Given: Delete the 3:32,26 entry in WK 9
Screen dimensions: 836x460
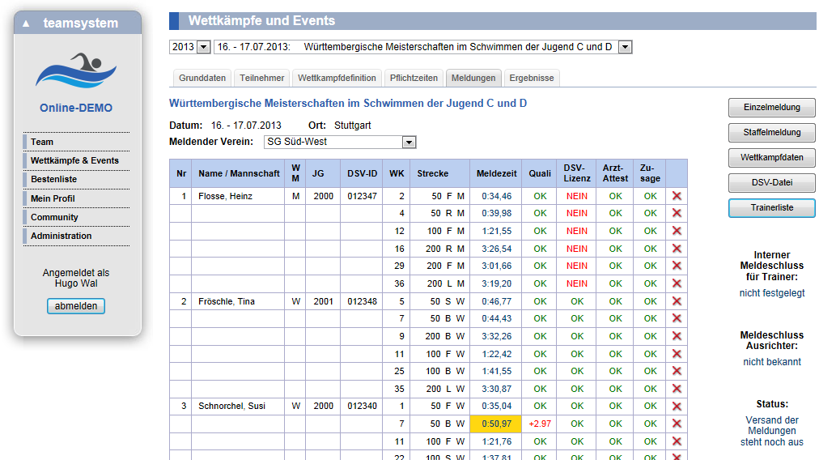Looking at the screenshot, I should [x=677, y=335].
